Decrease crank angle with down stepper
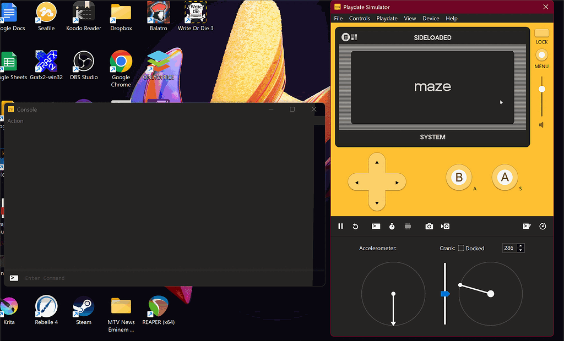 pyautogui.click(x=520, y=250)
